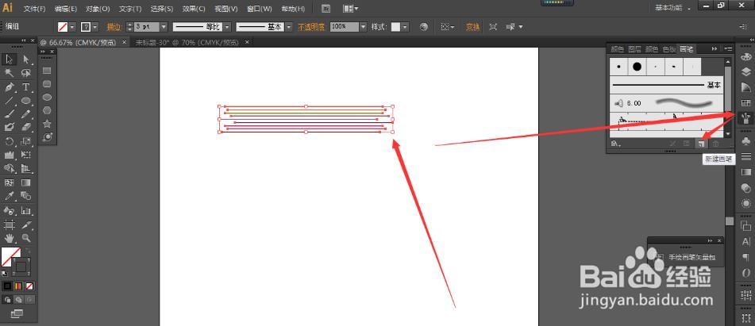Open Layers panel from right dock
This screenshot has height=326, width=755.
click(x=745, y=72)
